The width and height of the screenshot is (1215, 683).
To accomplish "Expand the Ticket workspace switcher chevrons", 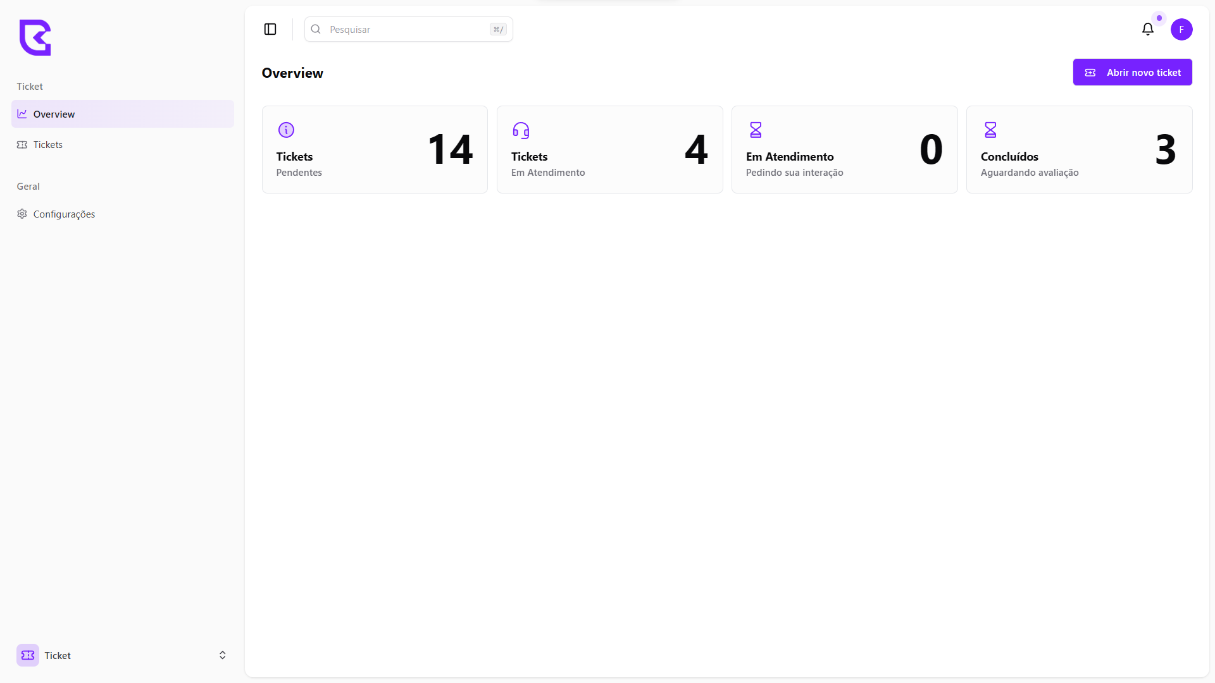I will coord(222,655).
